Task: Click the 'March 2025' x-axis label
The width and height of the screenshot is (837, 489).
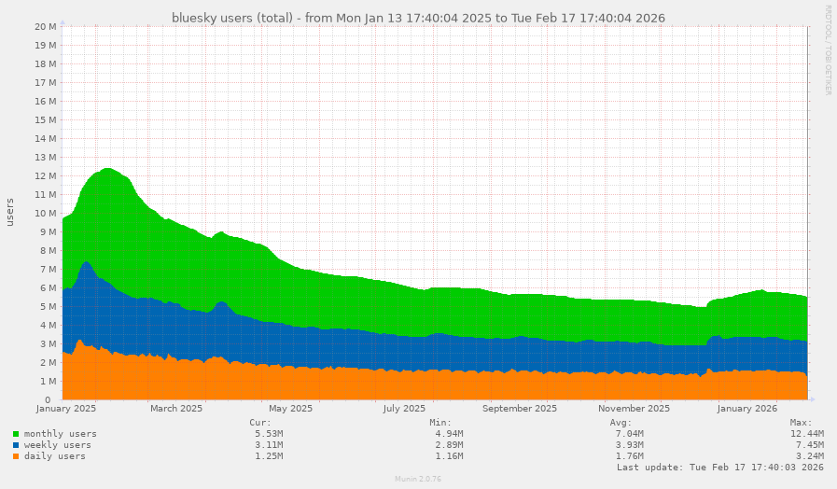Action: [x=176, y=409]
